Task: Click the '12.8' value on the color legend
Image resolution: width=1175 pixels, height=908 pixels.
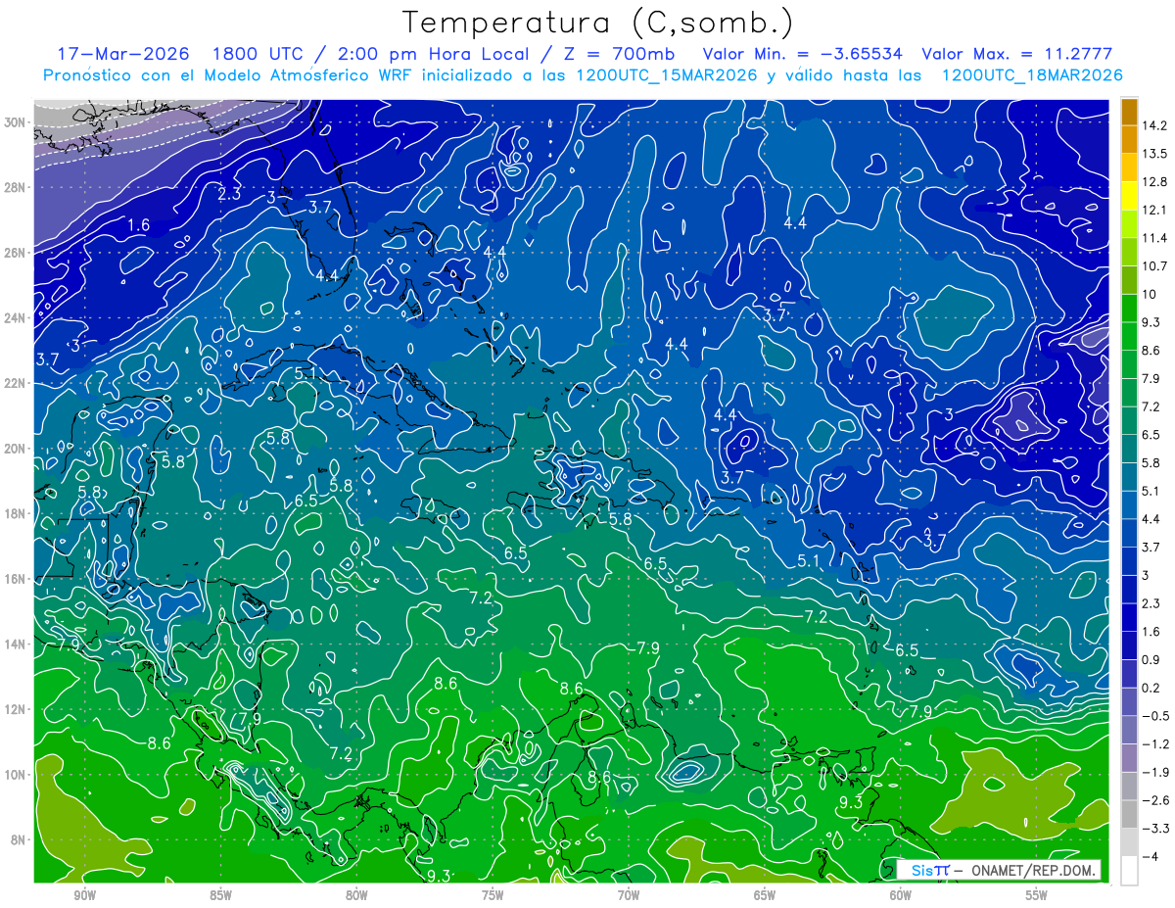Action: [x=1154, y=182]
